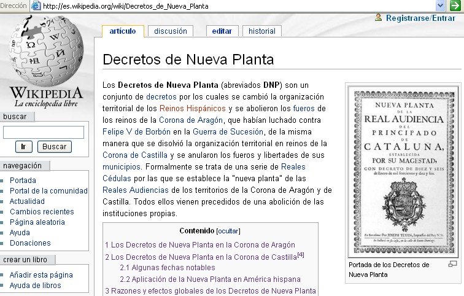The width and height of the screenshot is (464, 296).
Task: Open the Registrarse/Entrar link
Action: (x=420, y=18)
